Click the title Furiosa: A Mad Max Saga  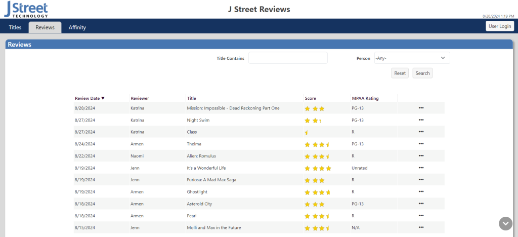[211, 180]
